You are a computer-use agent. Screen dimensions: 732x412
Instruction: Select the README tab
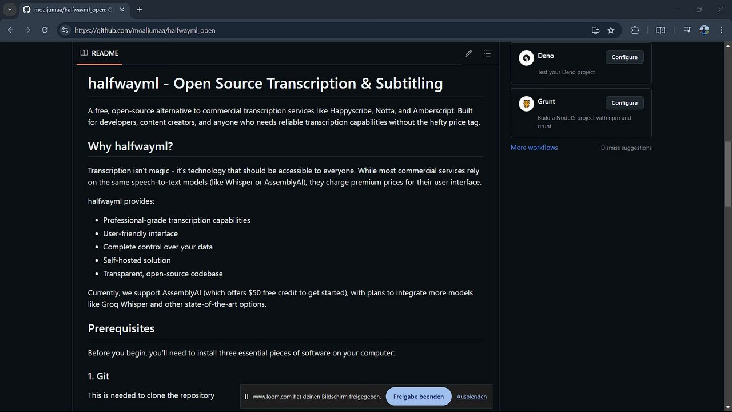click(x=100, y=53)
